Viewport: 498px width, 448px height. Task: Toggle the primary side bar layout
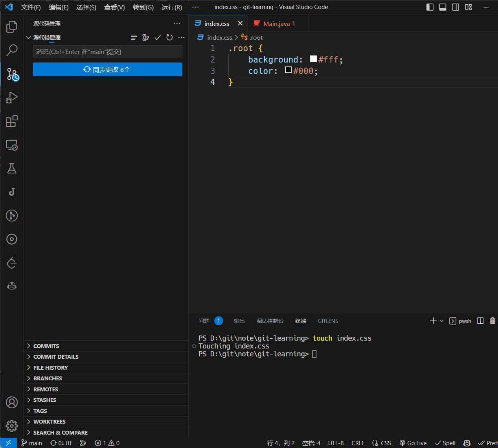(430, 7)
